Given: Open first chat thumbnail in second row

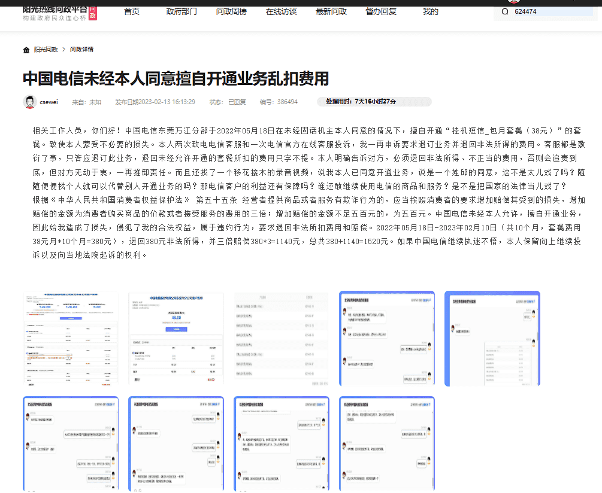Looking at the screenshot, I should [x=71, y=443].
